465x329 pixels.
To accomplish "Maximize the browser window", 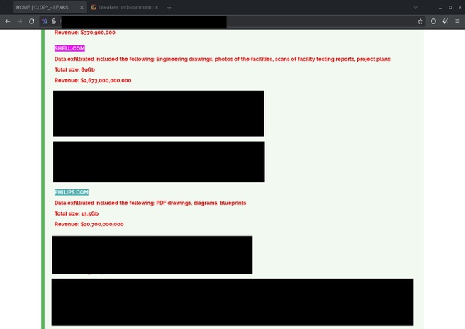I will pos(450,7).
